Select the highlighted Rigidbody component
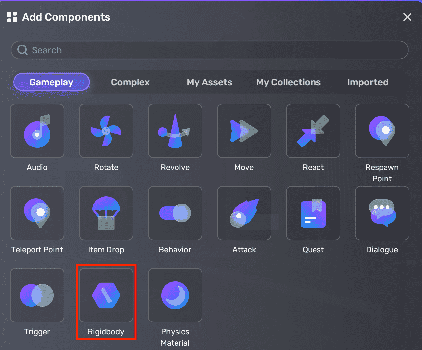This screenshot has height=350, width=422. [106, 295]
